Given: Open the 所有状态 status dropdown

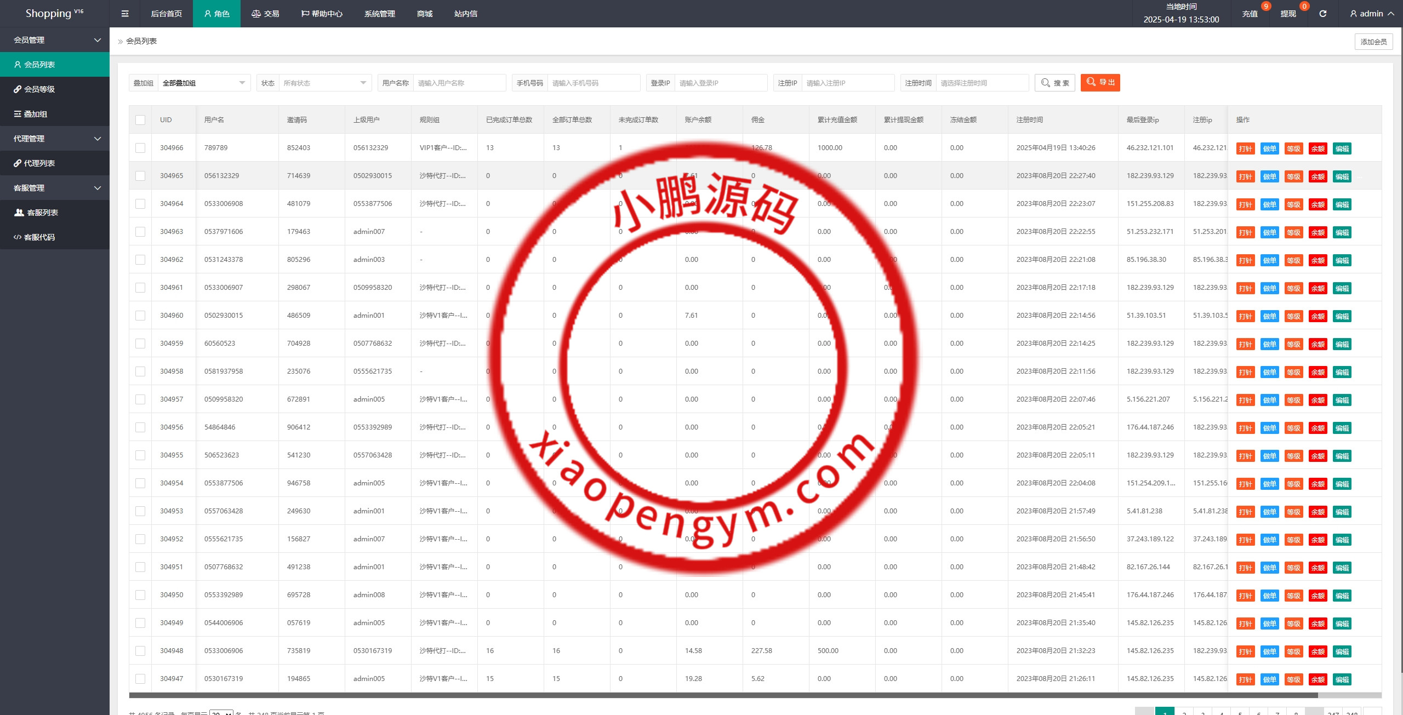Looking at the screenshot, I should (x=324, y=83).
